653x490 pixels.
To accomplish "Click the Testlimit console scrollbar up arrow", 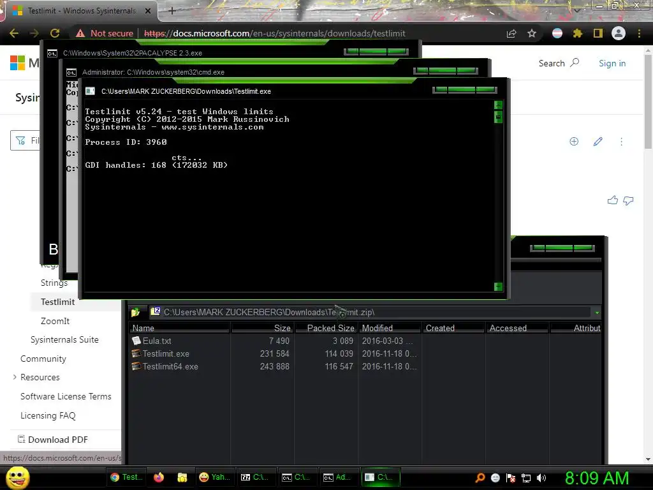I will [x=498, y=105].
